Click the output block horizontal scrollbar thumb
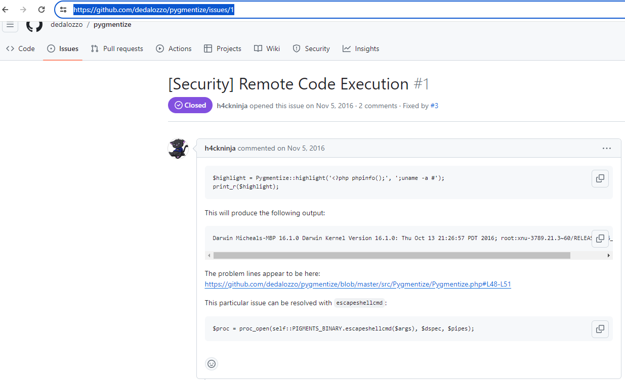 (392, 256)
